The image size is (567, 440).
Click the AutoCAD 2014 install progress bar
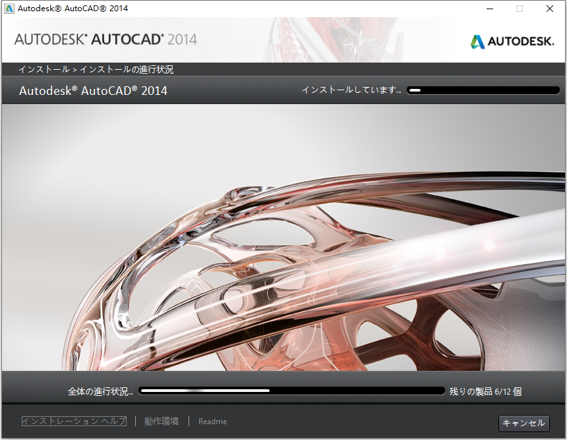(483, 90)
